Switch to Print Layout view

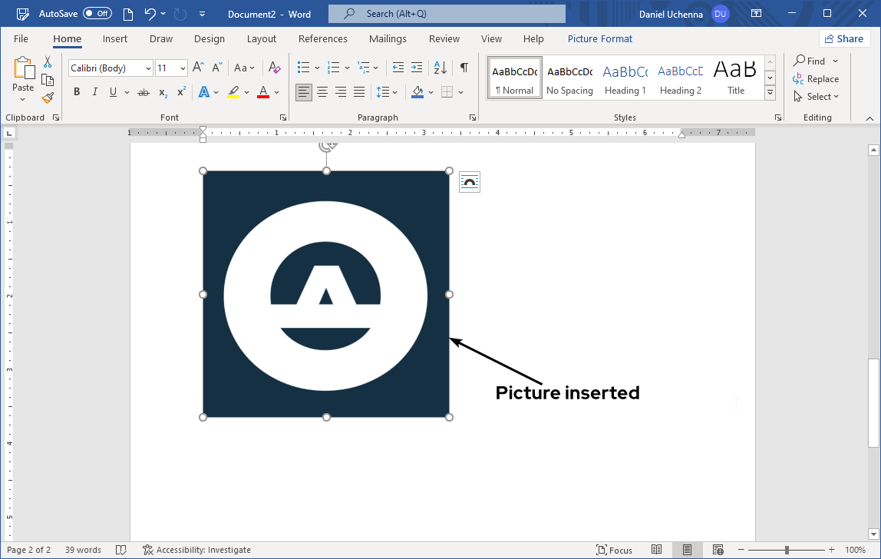point(687,550)
